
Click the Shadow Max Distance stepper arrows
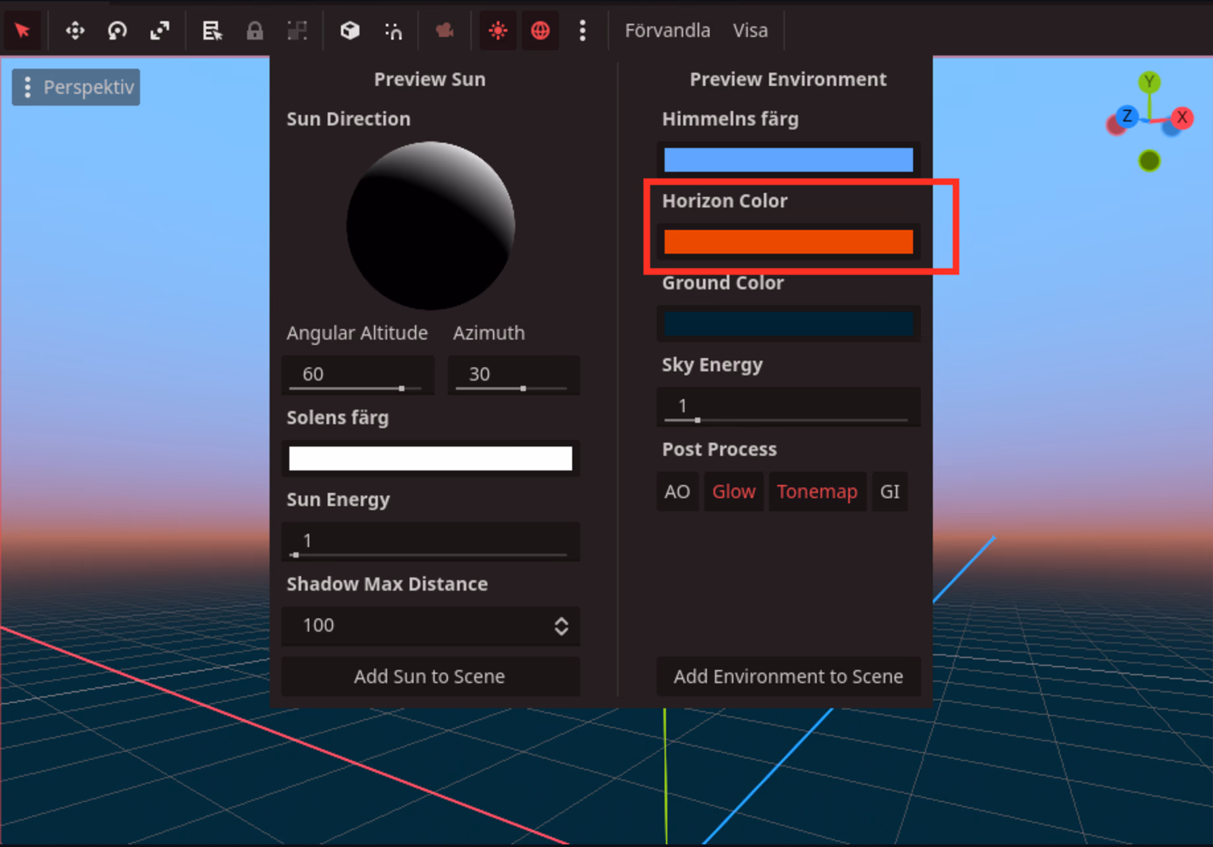pyautogui.click(x=561, y=626)
